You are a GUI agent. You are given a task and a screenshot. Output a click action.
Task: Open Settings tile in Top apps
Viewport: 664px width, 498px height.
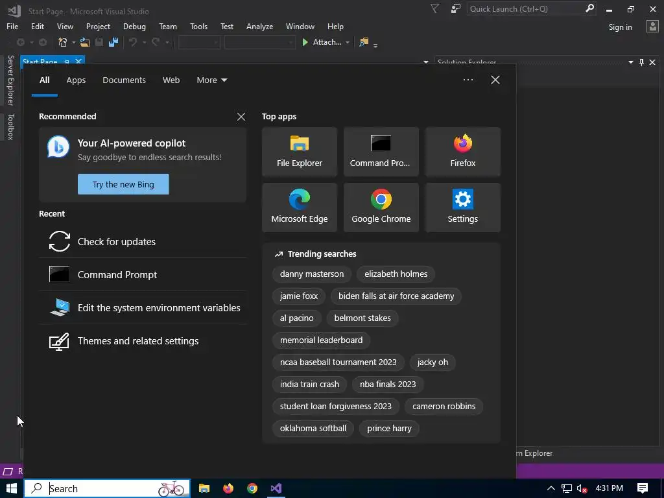click(463, 207)
